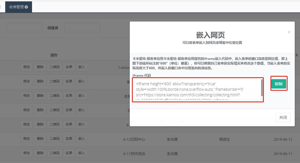Click 删除 in the 6-12汉阳中心 row

click(x=40, y=139)
